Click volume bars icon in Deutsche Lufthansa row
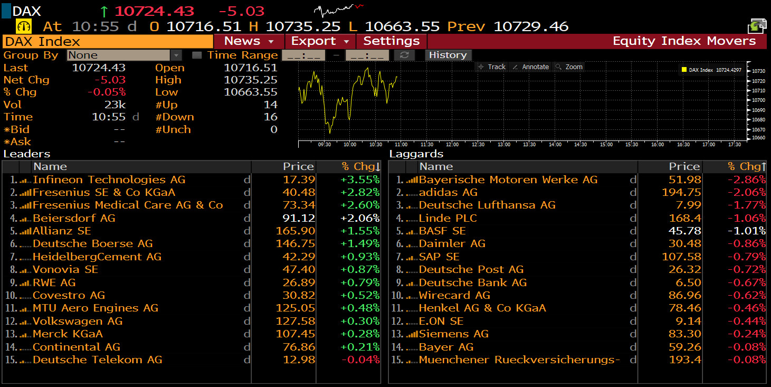The height and width of the screenshot is (387, 771). coord(412,205)
